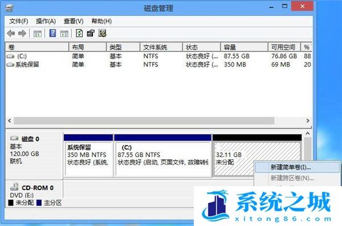
Task: Click the horizontal scrollbar left arrow
Action: tap(9, 121)
